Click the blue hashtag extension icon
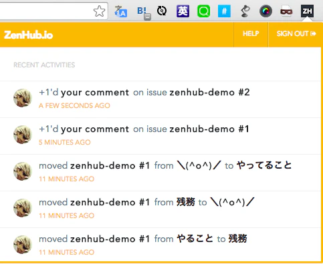Image resolution: width=323 pixels, height=264 pixels. tap(224, 11)
